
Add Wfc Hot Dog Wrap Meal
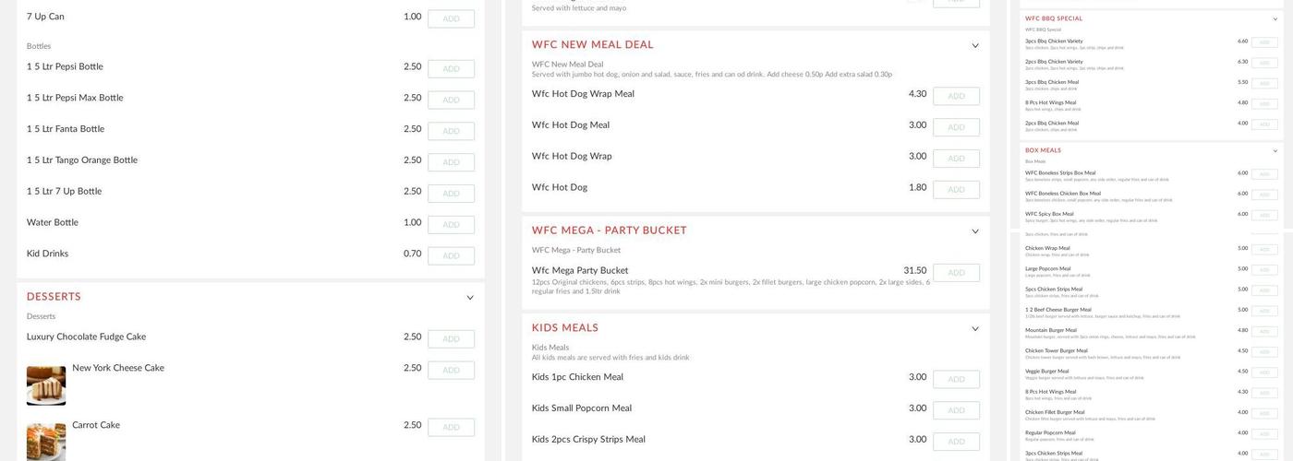(x=956, y=97)
